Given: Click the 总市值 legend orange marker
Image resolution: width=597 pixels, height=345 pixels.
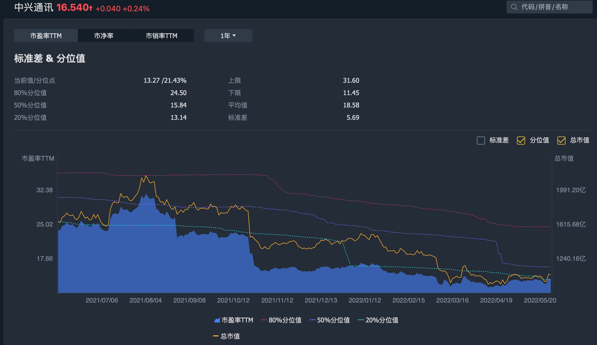Looking at the screenshot, I should pos(216,336).
